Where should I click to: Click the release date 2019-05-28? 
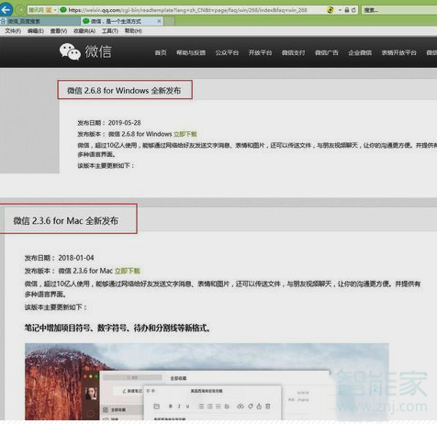pos(125,123)
